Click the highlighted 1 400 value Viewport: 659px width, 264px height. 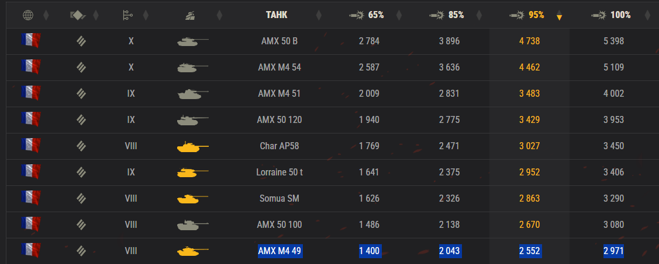(370, 251)
